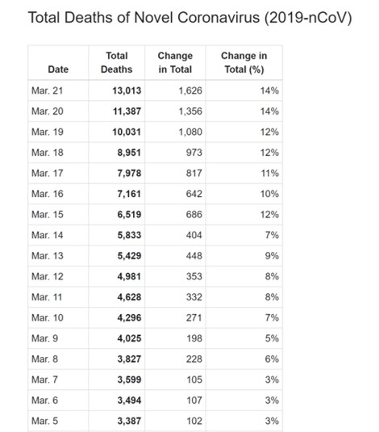Select the Mar. 7 date cell
The height and width of the screenshot is (432, 379).
tap(44, 380)
